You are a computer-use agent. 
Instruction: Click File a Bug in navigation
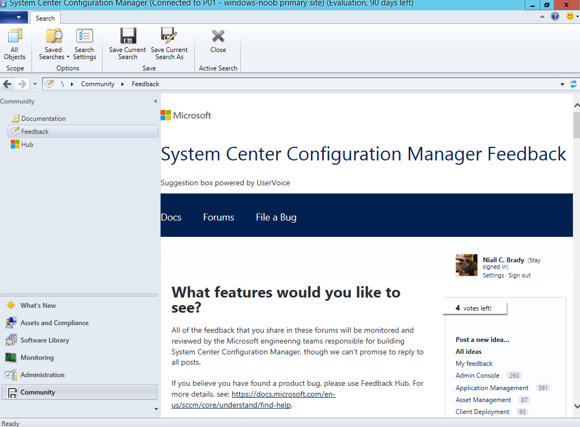pos(276,217)
